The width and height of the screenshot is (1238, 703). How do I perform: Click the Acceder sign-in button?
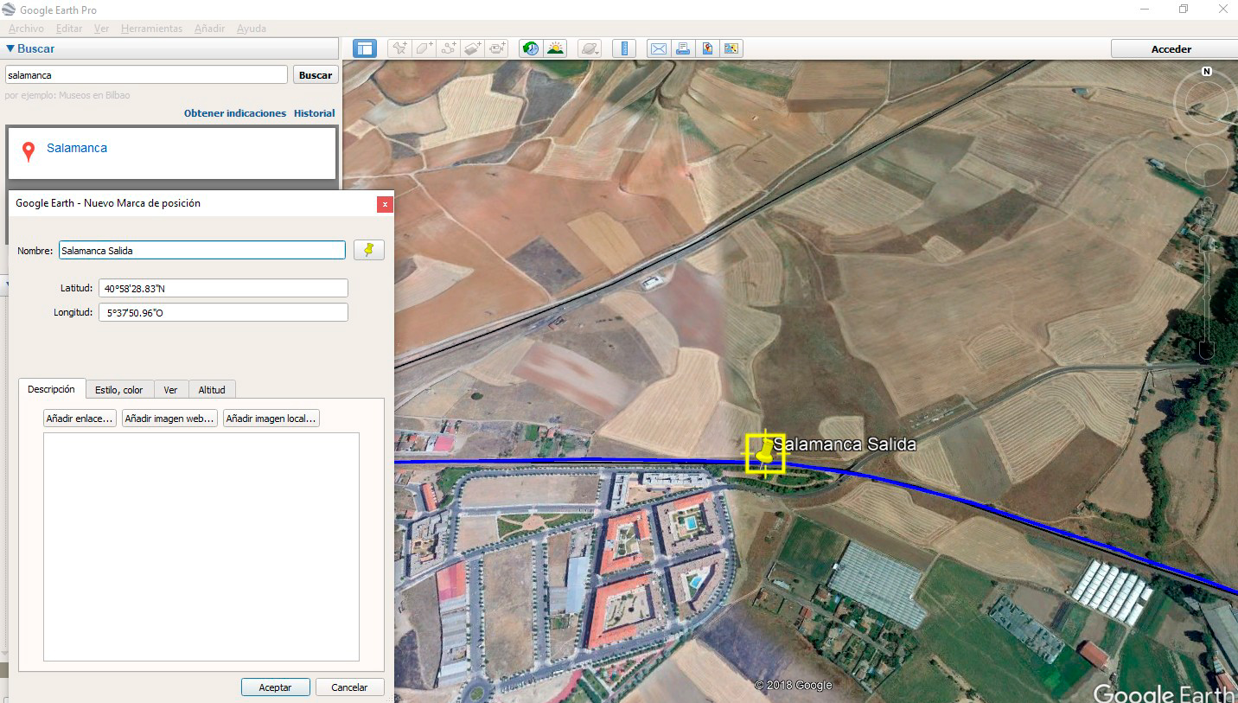click(x=1171, y=49)
